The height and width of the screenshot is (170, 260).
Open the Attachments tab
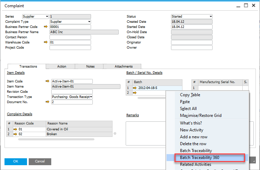click(123, 67)
